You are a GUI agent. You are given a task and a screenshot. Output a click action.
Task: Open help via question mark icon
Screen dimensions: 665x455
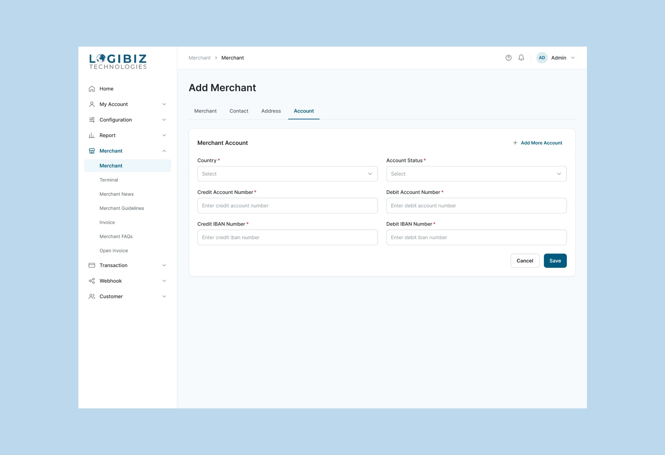pos(508,58)
